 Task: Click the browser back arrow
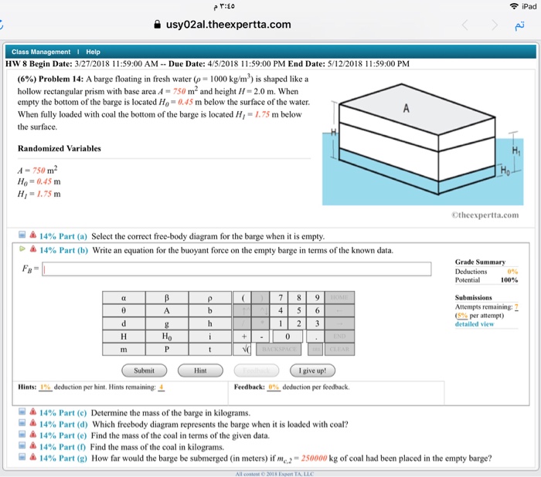click(465, 25)
